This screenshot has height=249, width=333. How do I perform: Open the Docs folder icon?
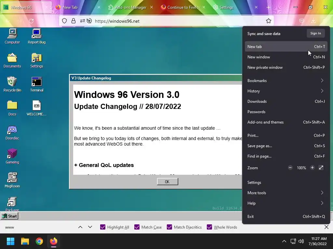point(12,108)
